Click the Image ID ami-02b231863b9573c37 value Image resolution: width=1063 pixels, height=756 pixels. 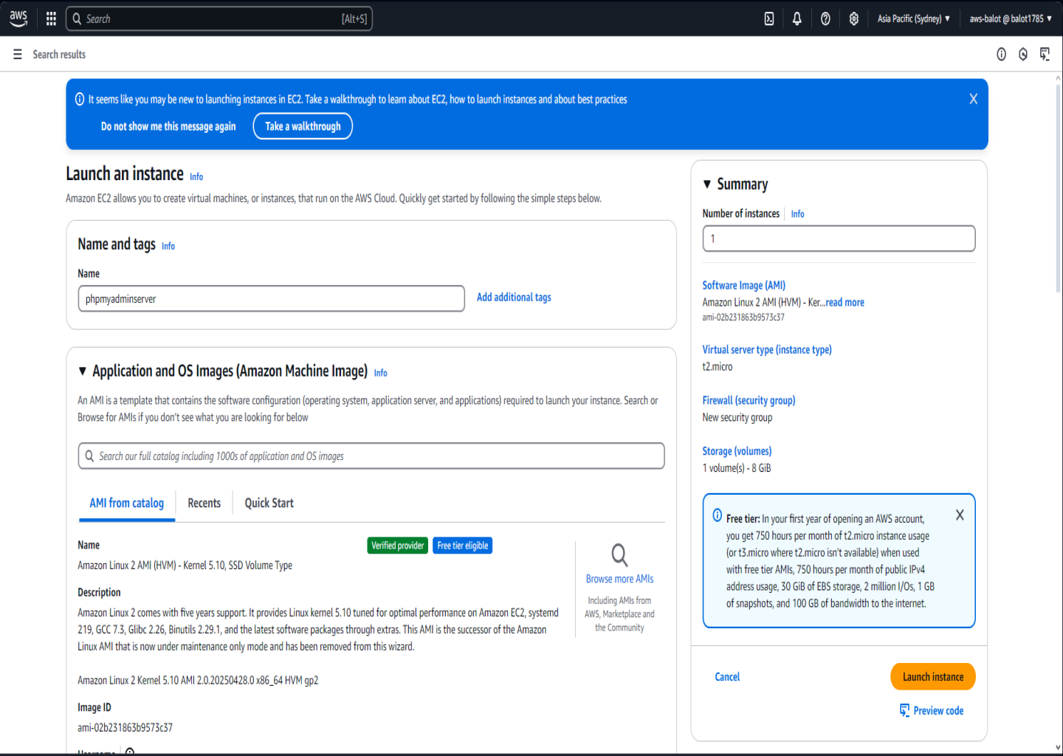tap(125, 728)
